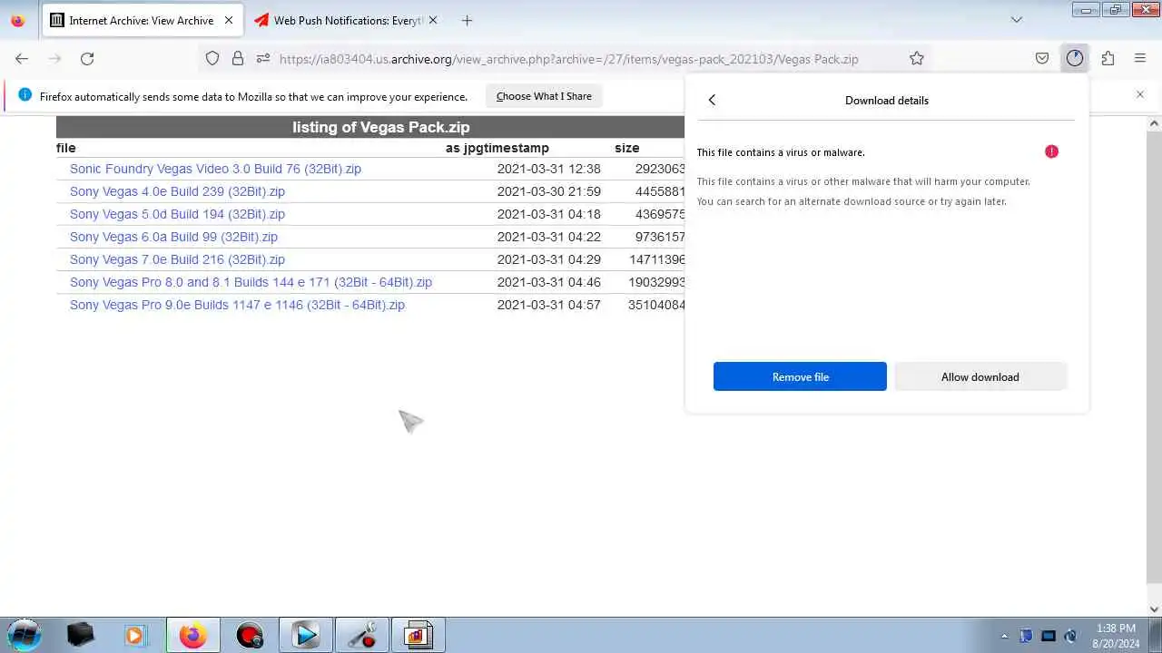
Task: Open the last taskbar application icon
Action: (418, 635)
